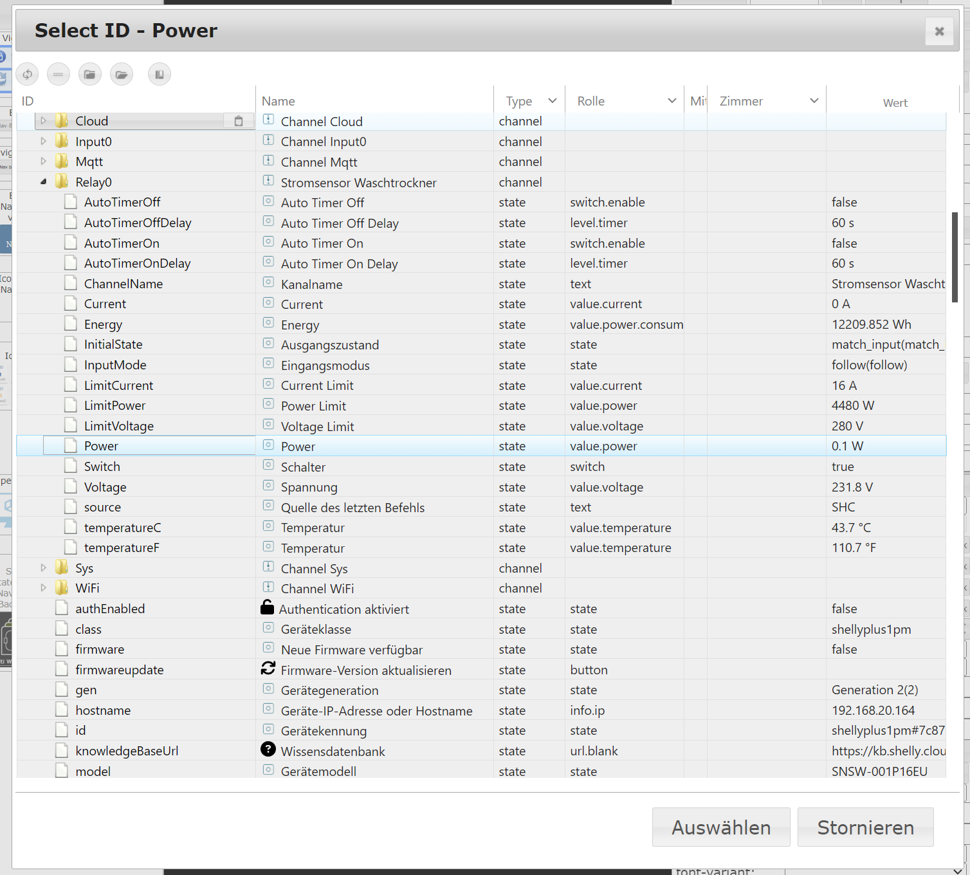Copy the Cloud ID with clipboard icon
The image size is (970, 875).
[239, 121]
